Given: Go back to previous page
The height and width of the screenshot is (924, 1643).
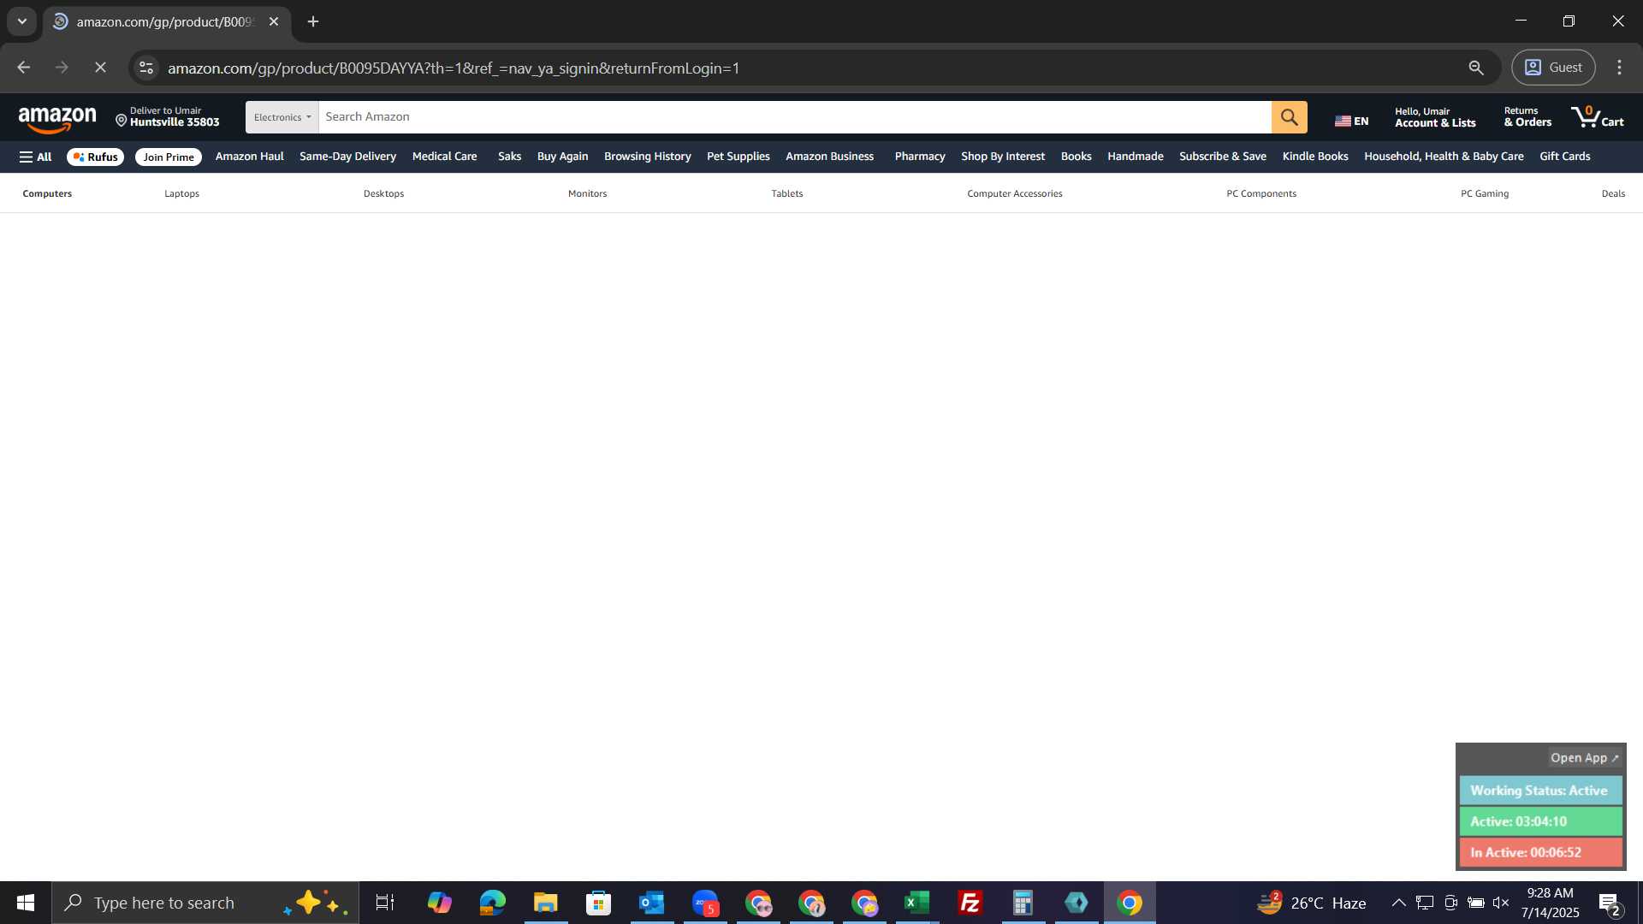Looking at the screenshot, I should point(23,68).
